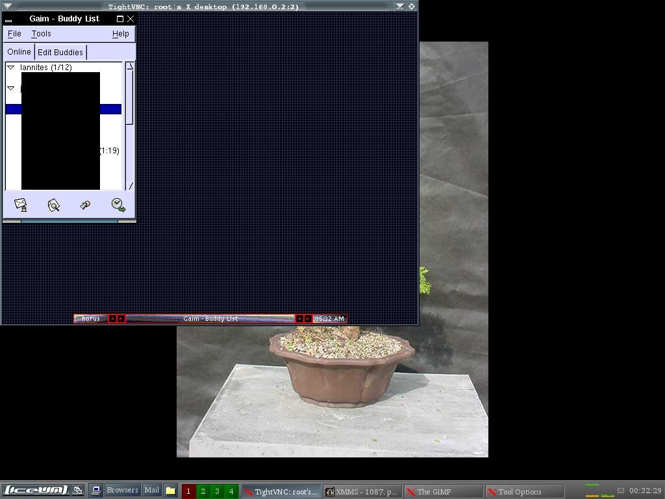Screen dimensions: 665x499
Task: Switch to the Edit Buddies tab
Action: (x=60, y=52)
